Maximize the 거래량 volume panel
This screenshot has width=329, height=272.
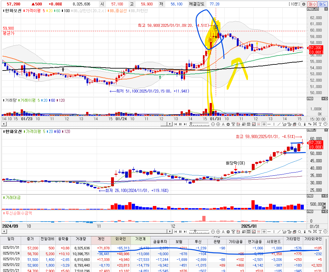(323, 99)
